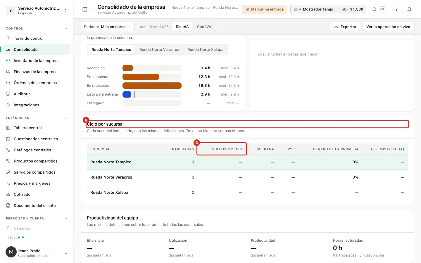Image resolution: width=421 pixels, height=263 pixels.
Task: Open the Auditoría section
Action: pos(37,94)
